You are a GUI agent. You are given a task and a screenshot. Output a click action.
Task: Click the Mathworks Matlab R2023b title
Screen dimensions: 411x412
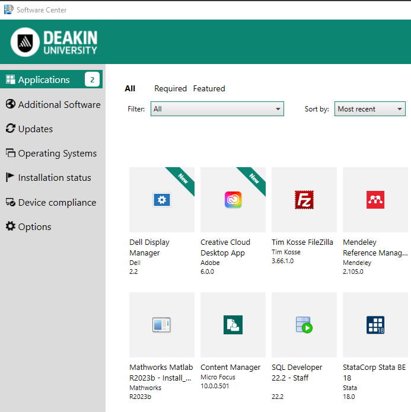pos(161,373)
